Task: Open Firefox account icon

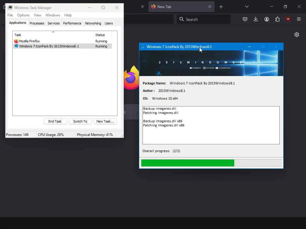Action: coord(267,19)
